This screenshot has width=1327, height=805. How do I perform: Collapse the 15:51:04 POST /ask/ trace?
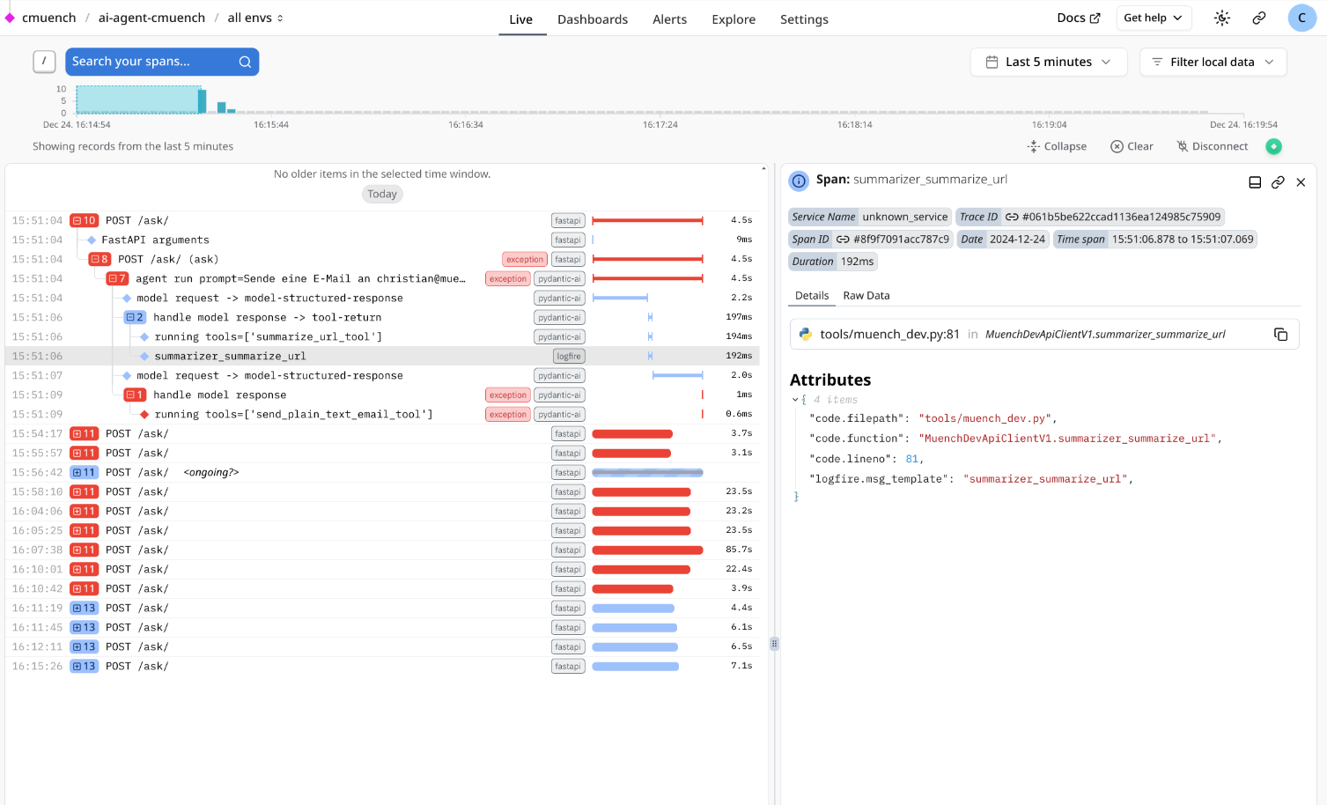pyautogui.click(x=85, y=220)
